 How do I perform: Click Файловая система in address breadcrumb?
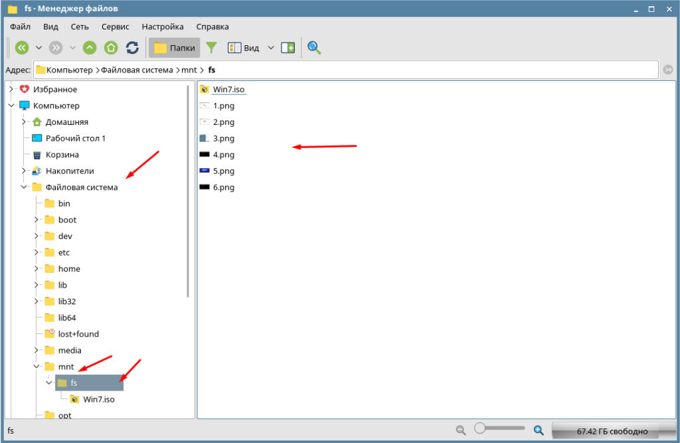tap(136, 70)
